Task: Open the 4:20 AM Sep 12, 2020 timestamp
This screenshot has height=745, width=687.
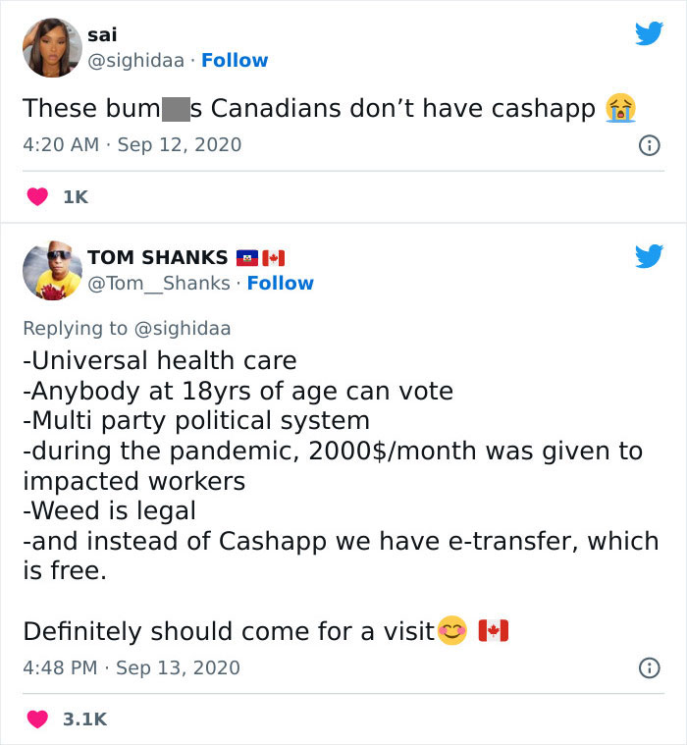Action: (132, 145)
